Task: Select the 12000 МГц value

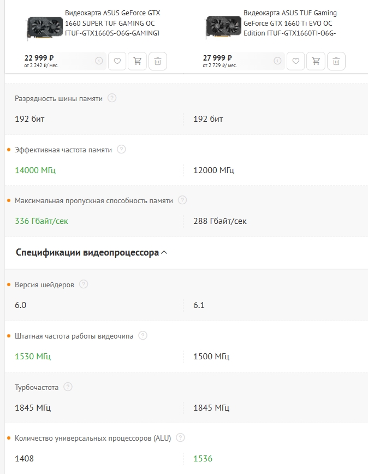Action: click(213, 170)
